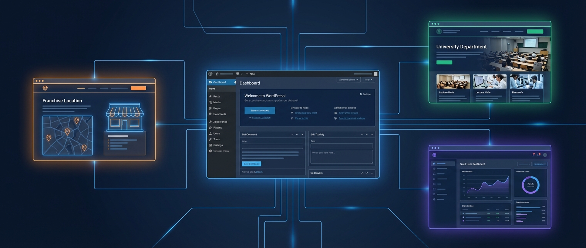The image size is (586, 248).
Task: Click the green button in University Department header
Action: (535, 32)
